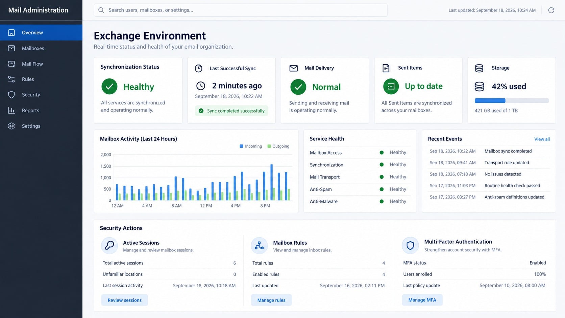Image resolution: width=565 pixels, height=318 pixels.
Task: Click the Enabled rules row
Action: 319,274
